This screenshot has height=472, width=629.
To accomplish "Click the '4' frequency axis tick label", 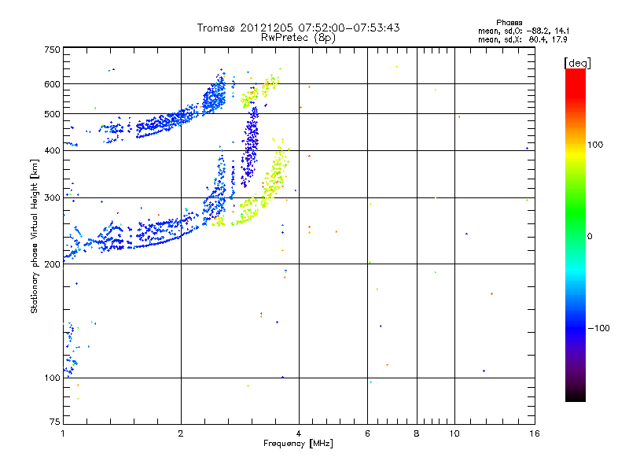I will tap(299, 433).
